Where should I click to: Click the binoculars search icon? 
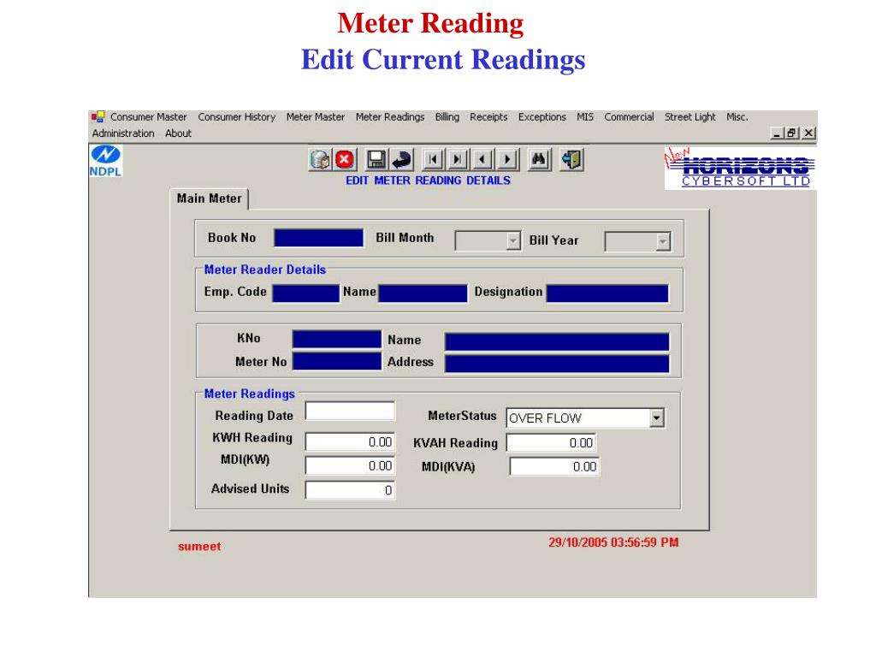539,160
